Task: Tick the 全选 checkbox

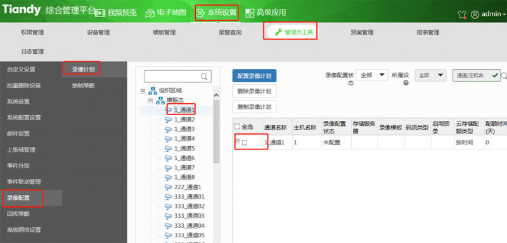Action: [237, 127]
